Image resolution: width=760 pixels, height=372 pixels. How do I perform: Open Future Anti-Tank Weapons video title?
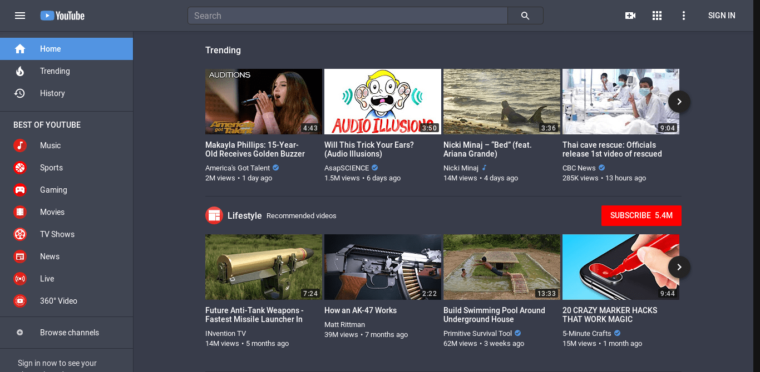click(x=254, y=315)
